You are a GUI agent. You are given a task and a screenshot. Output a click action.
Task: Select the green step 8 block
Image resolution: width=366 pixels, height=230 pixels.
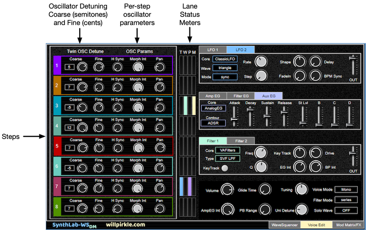click(57, 207)
